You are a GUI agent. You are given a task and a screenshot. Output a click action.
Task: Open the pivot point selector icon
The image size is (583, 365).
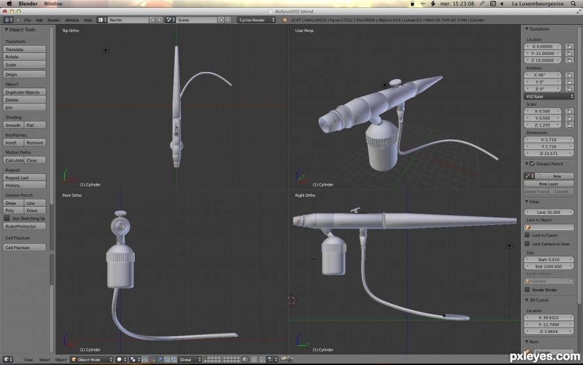tap(135, 359)
